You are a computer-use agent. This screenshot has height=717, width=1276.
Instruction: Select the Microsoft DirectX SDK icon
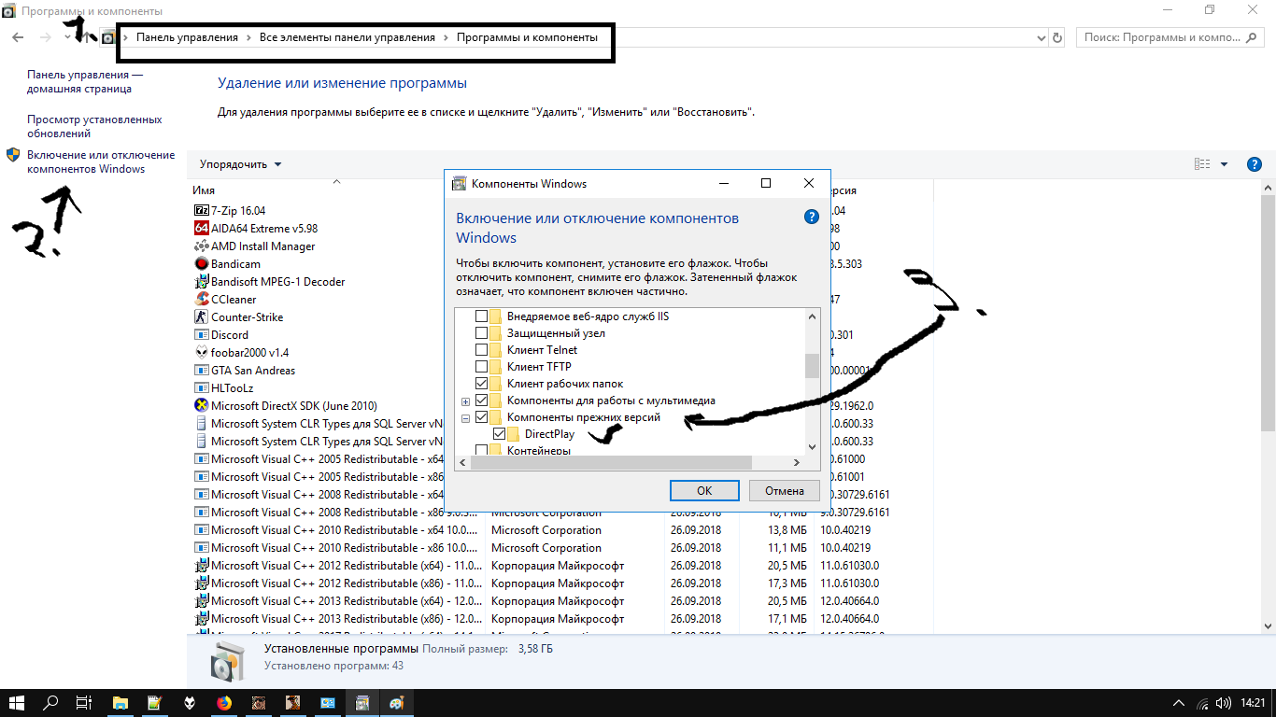click(201, 406)
